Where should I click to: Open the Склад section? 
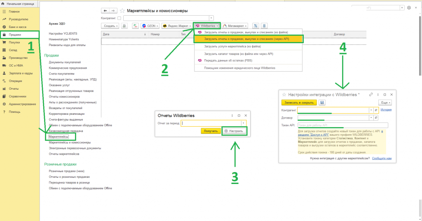click(x=13, y=50)
